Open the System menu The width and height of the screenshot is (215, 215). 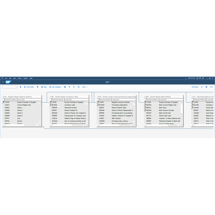click(x=26, y=78)
